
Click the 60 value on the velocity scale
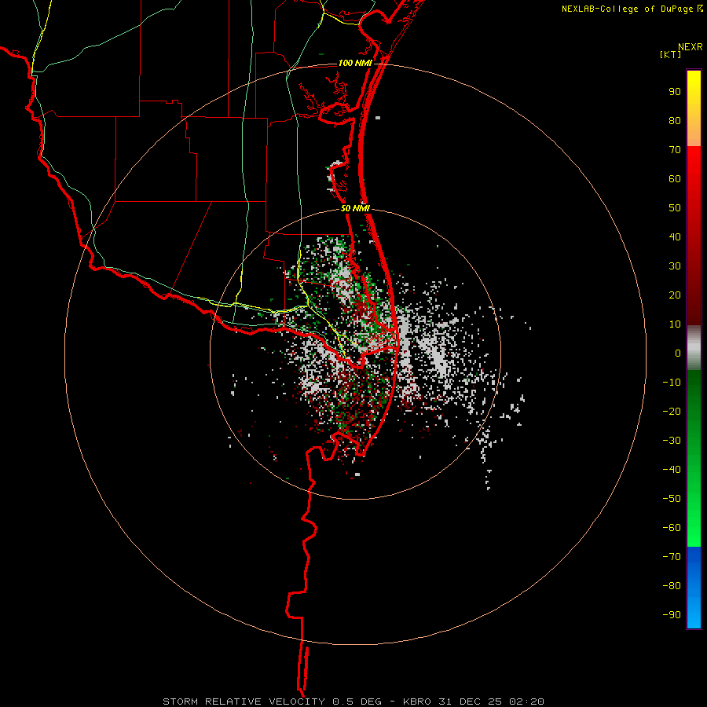click(x=675, y=178)
